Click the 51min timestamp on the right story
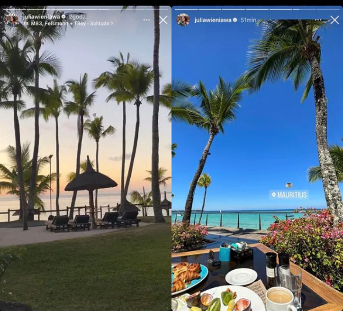This screenshot has height=311, width=343. pyautogui.click(x=248, y=20)
